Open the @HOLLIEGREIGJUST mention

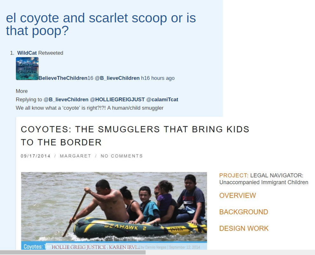[x=117, y=99]
